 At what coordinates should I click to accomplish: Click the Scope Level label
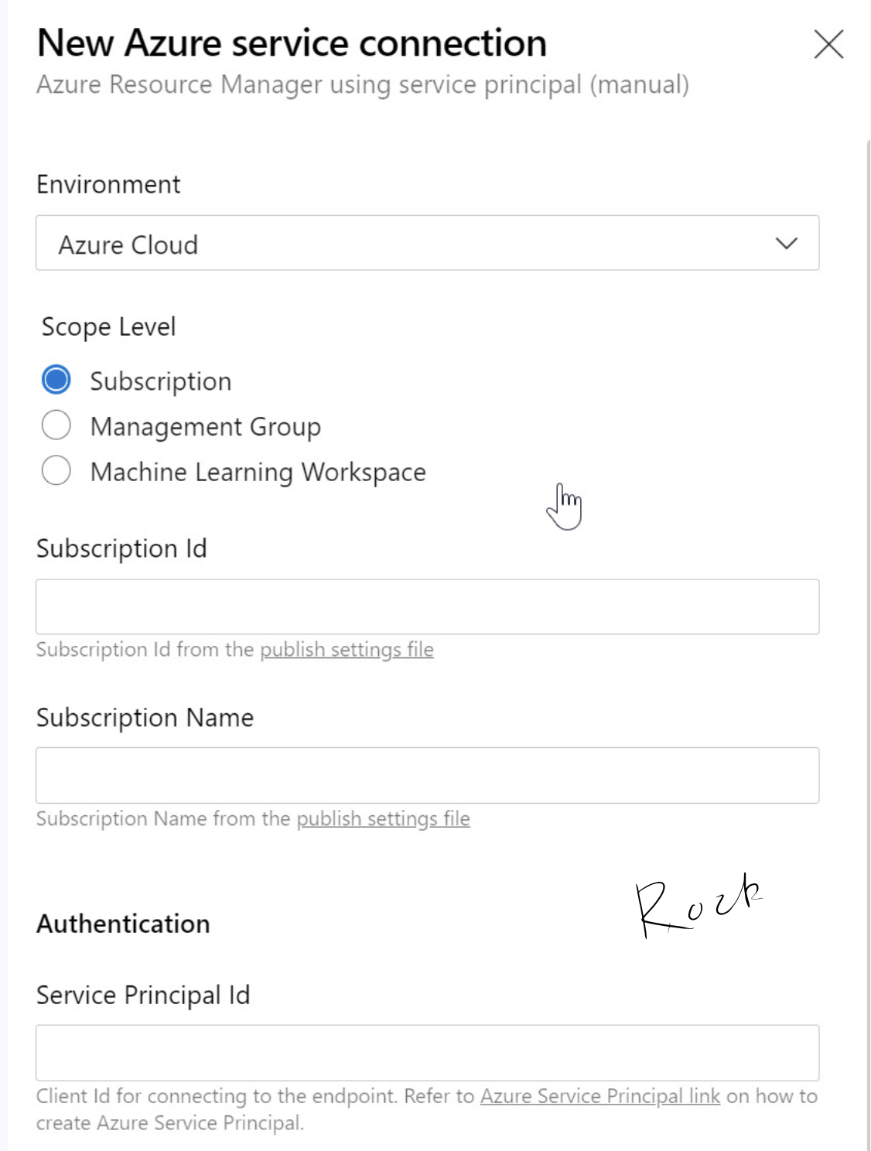click(108, 326)
